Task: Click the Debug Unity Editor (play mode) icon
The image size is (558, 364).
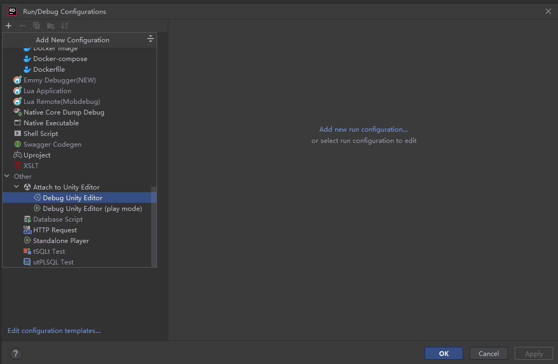Action: [x=37, y=208]
